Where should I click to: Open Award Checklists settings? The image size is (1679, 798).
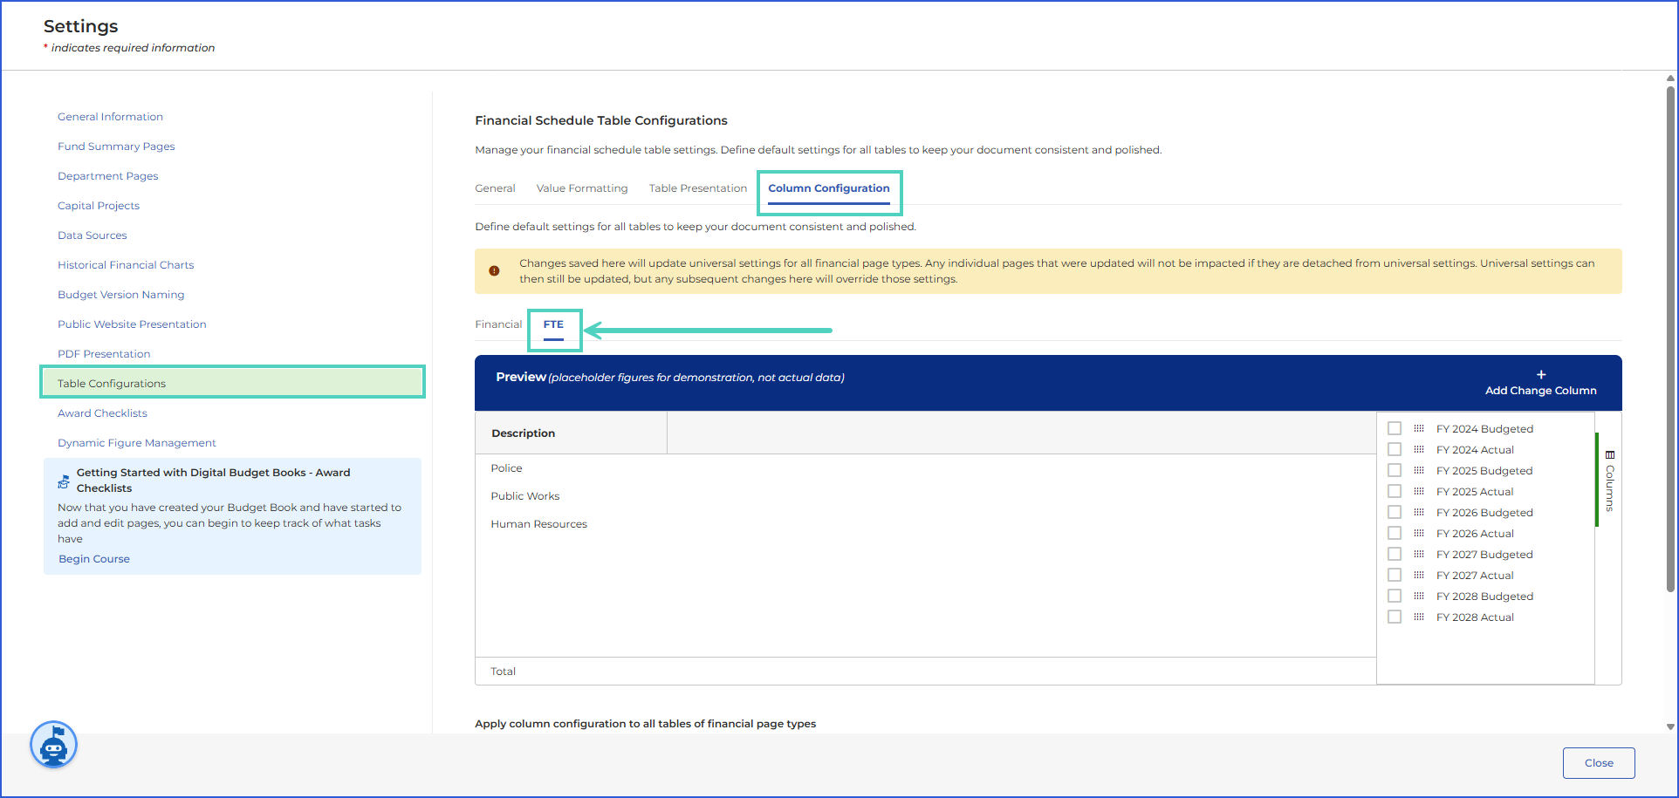(x=102, y=413)
